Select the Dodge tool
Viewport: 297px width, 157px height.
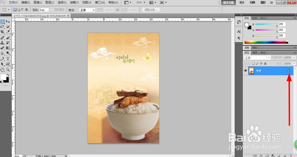[x=8, y=53]
